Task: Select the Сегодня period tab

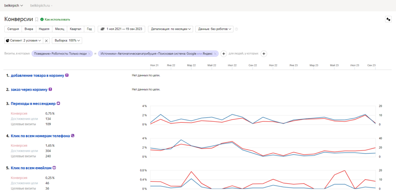Action: [13, 29]
